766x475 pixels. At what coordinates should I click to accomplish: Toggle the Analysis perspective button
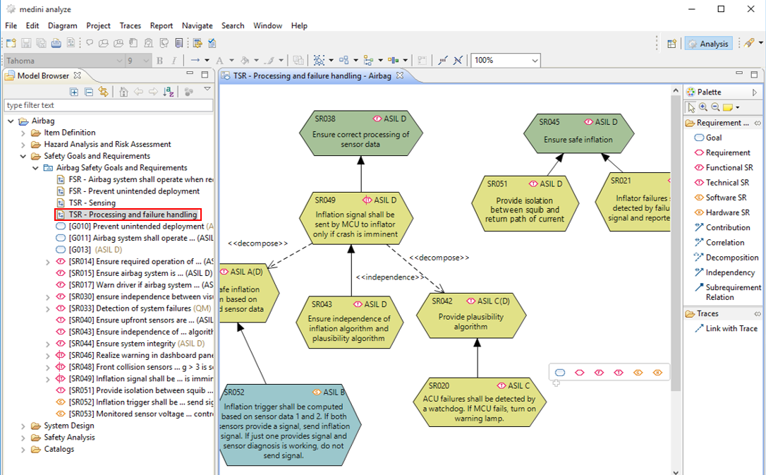pos(708,44)
